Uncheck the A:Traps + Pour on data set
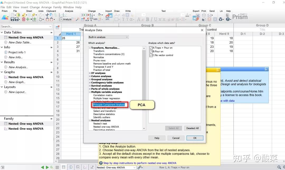Screen dimensions: 285x170 coord(151,48)
